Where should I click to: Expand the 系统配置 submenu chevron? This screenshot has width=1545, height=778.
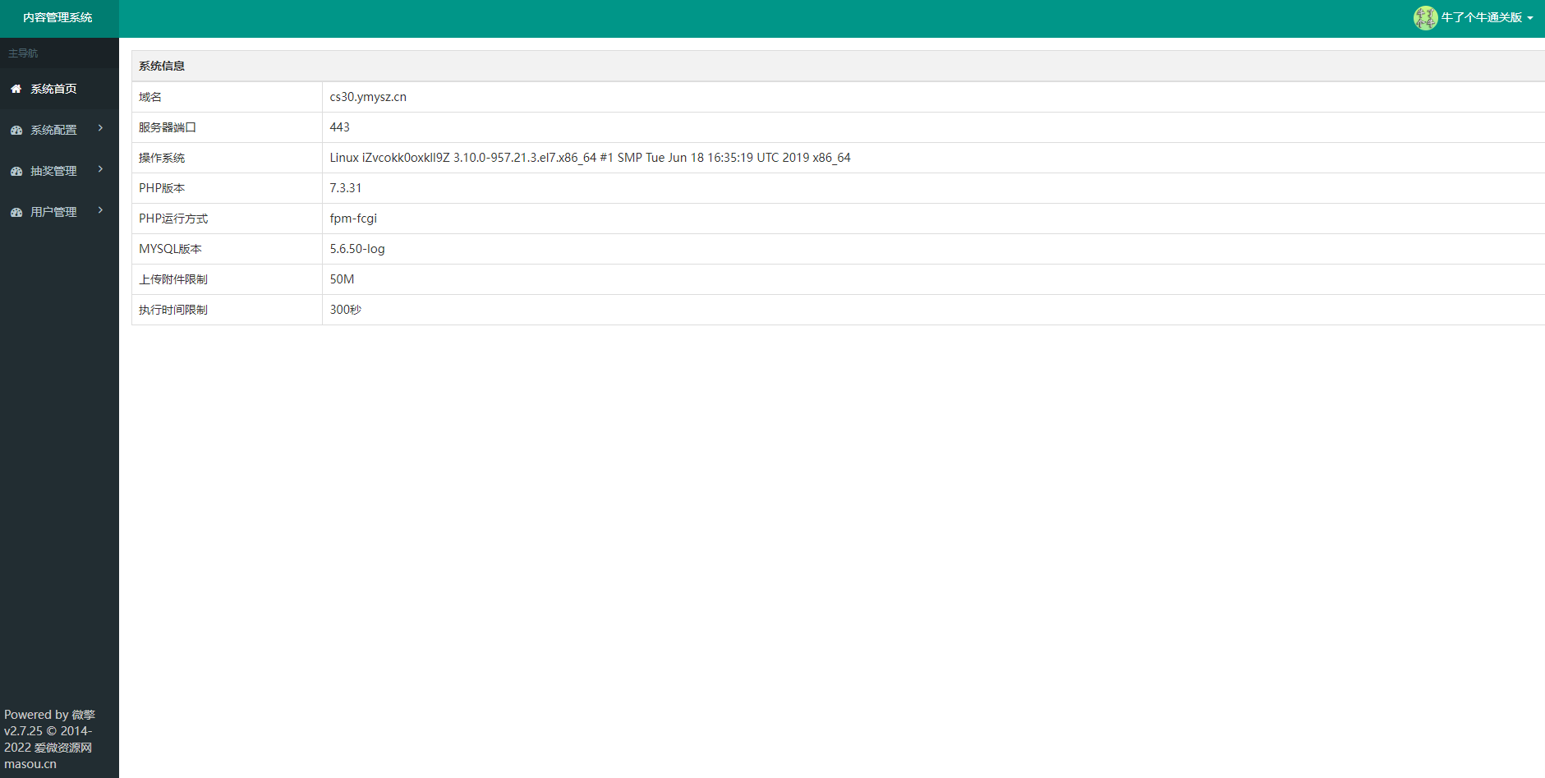[x=100, y=128]
